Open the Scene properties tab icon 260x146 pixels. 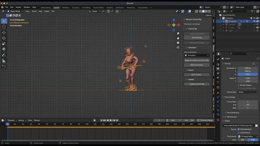pyautogui.click(x=218, y=77)
